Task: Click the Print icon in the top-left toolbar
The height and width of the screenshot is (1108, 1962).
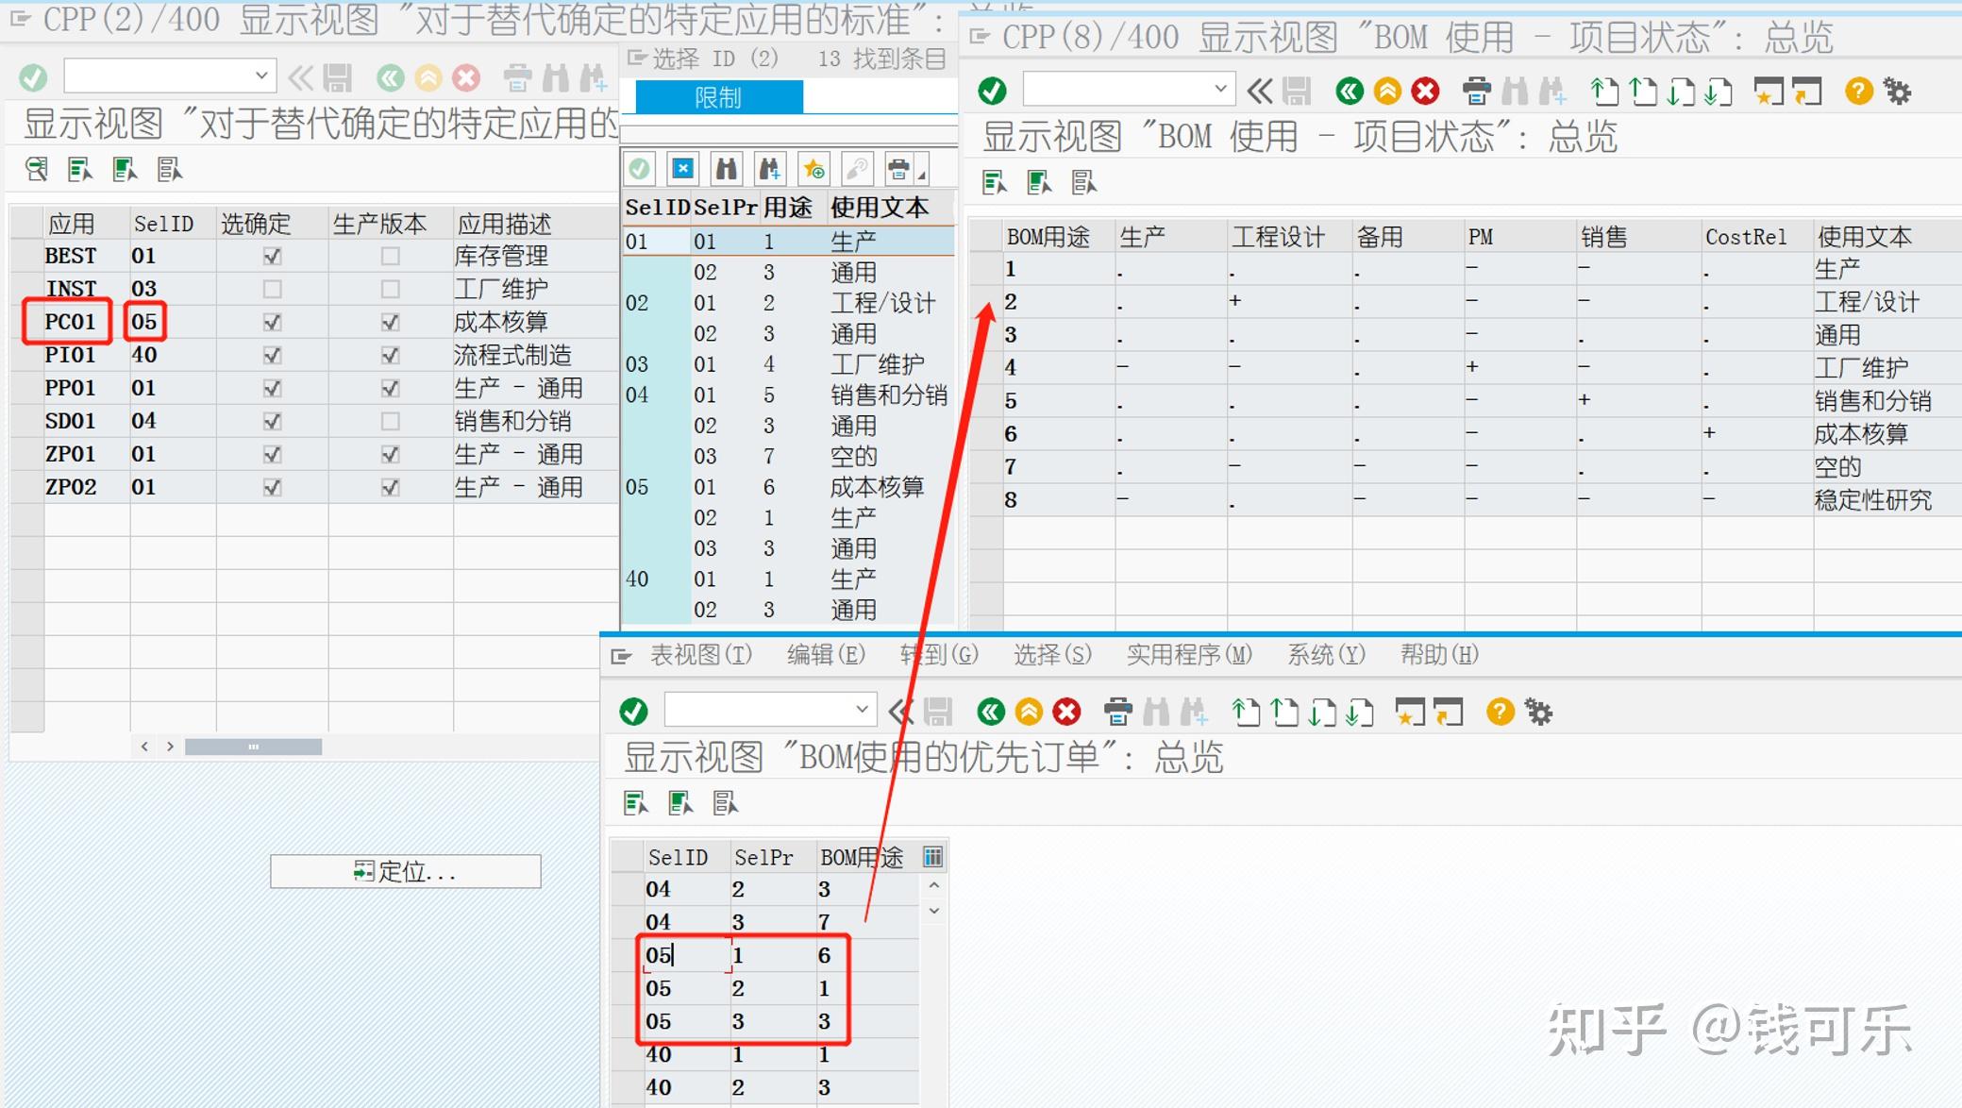Action: coord(516,78)
